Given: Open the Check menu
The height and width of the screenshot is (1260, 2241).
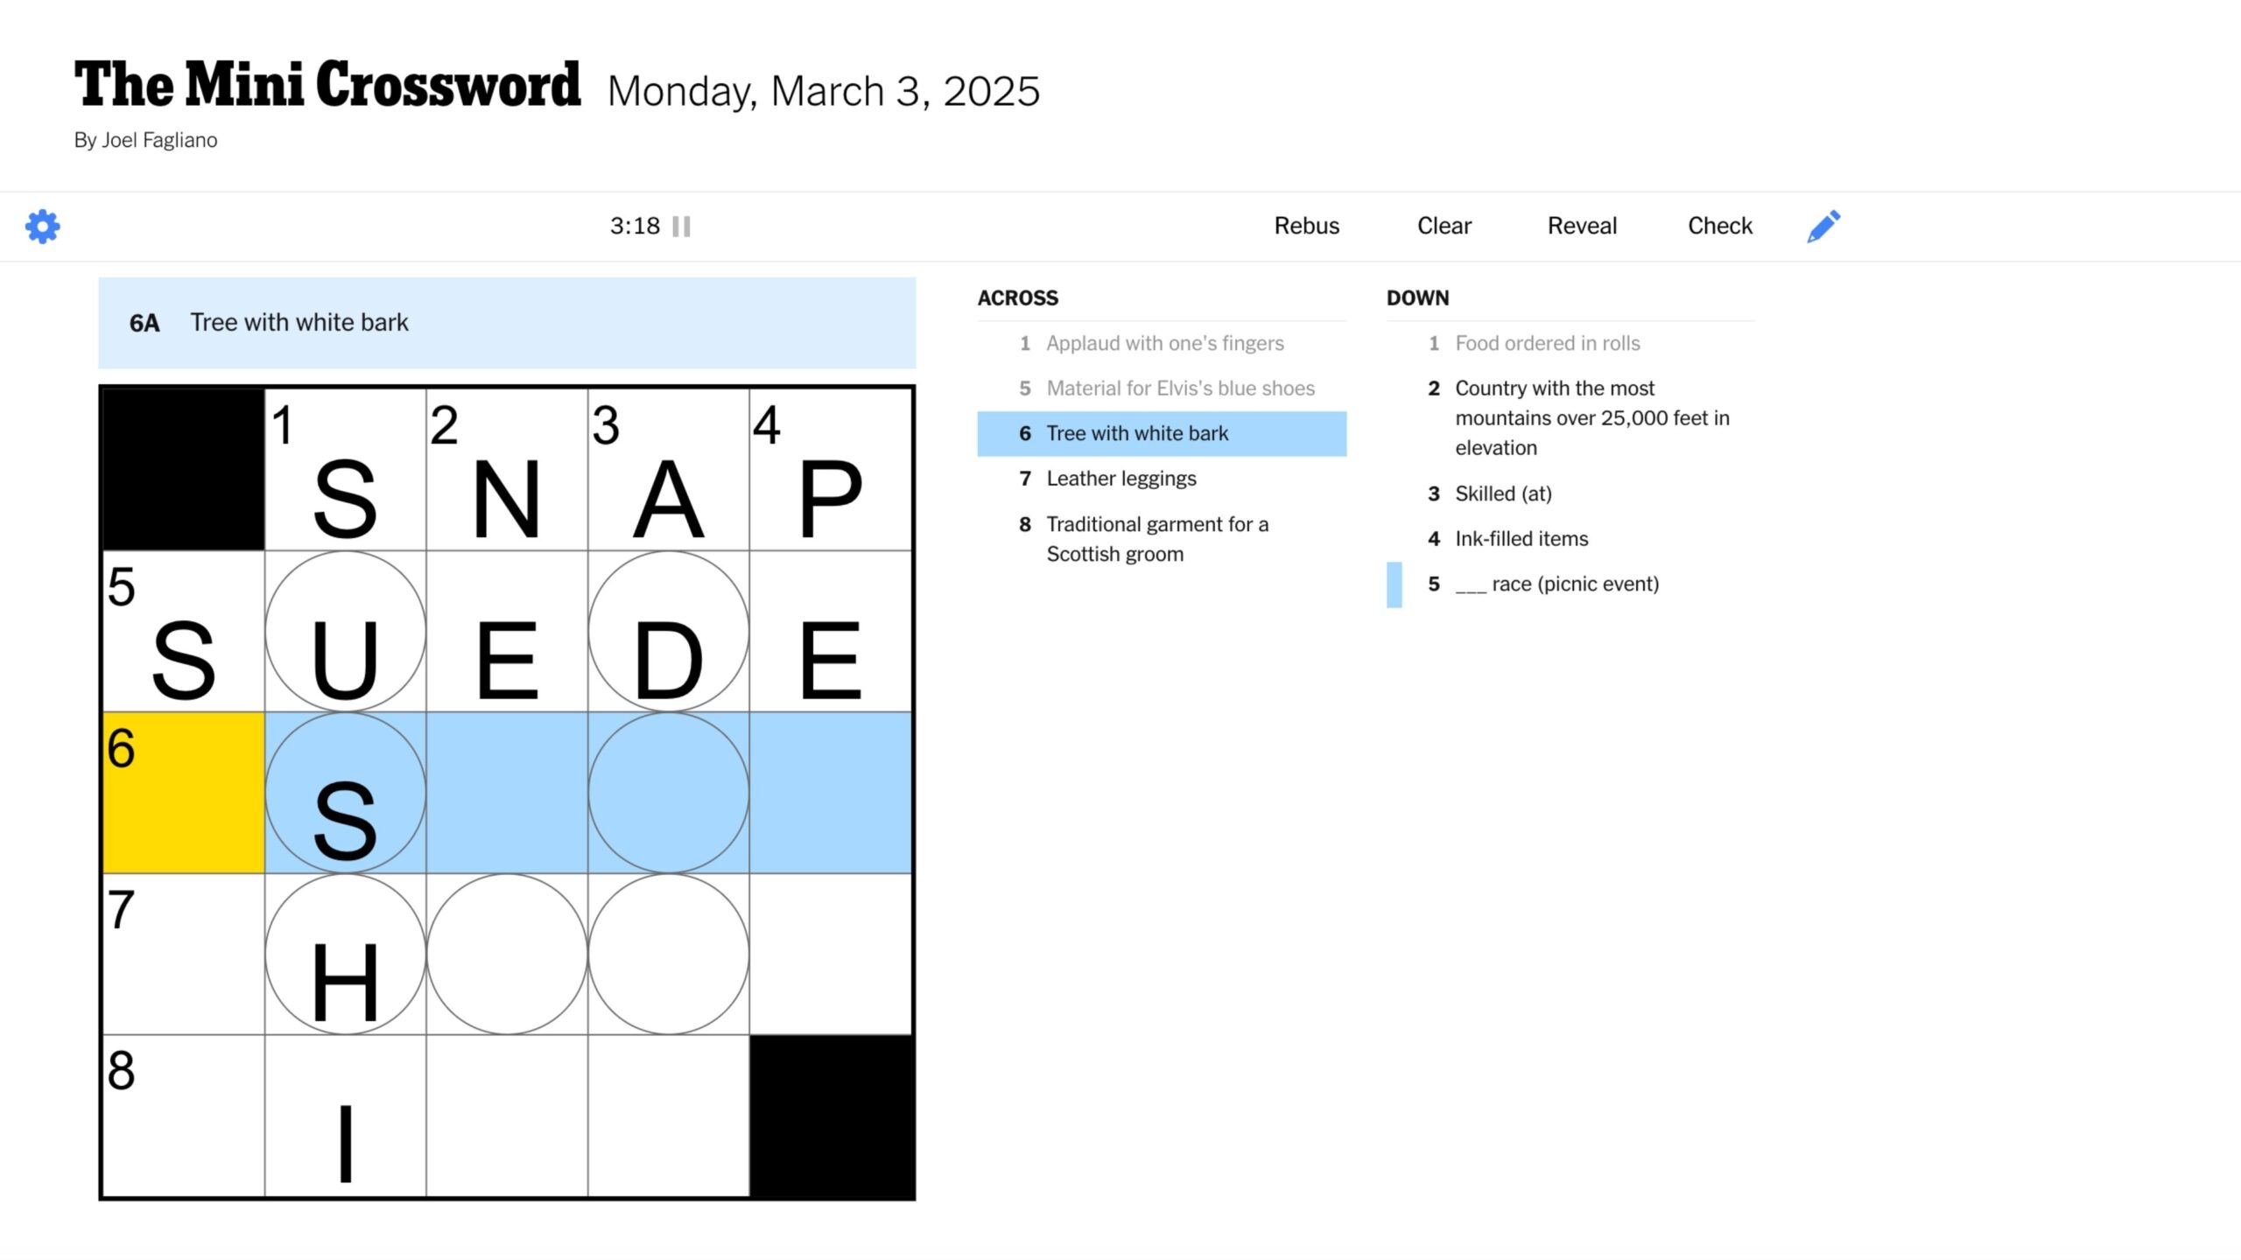Looking at the screenshot, I should [1719, 226].
